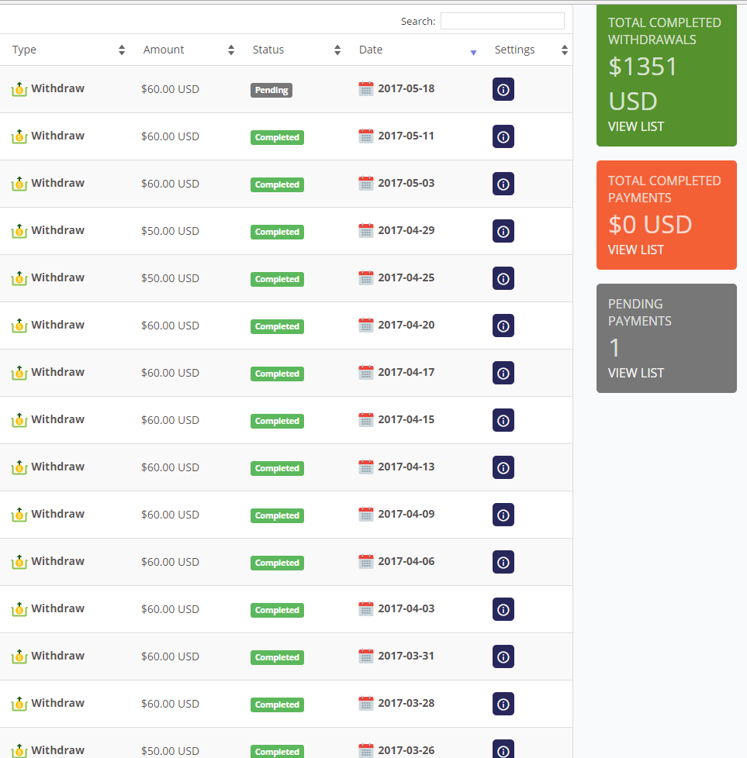
Task: Click the $50.00 USD amount dated 2017-04-25
Action: coord(171,278)
